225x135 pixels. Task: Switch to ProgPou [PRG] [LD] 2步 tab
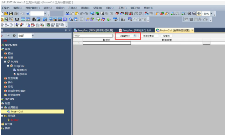pyautogui.click(x=135, y=30)
